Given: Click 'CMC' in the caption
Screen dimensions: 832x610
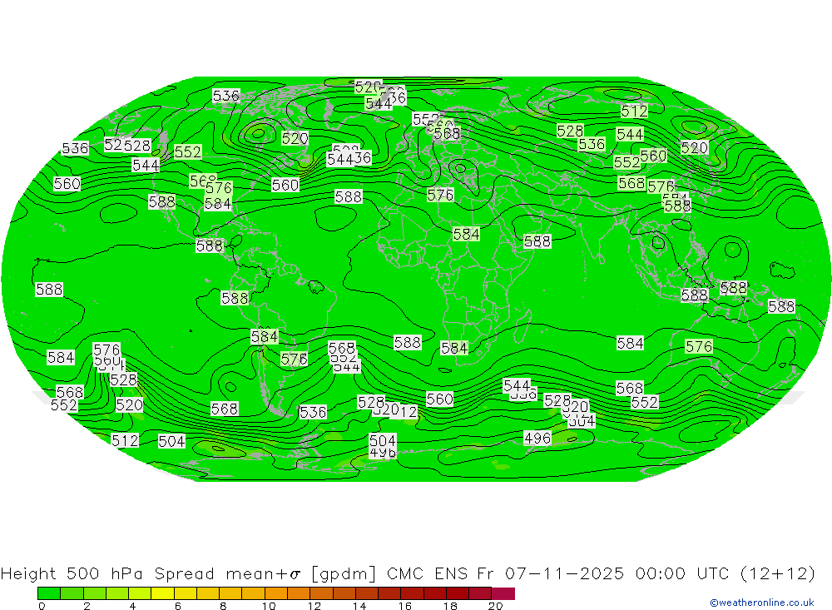Looking at the screenshot, I should click(x=405, y=574).
